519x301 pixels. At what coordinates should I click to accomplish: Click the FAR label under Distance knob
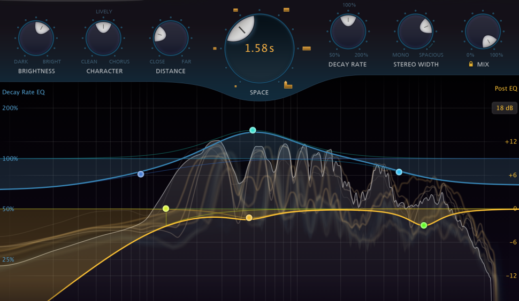(x=186, y=62)
